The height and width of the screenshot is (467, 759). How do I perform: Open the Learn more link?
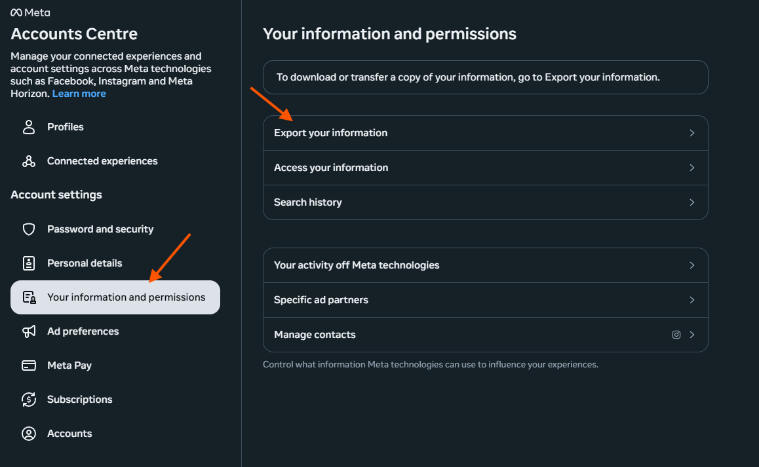point(79,94)
